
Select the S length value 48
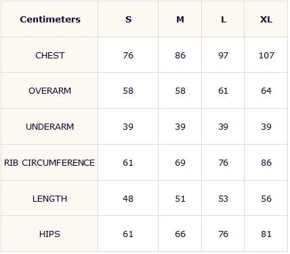[x=128, y=198]
